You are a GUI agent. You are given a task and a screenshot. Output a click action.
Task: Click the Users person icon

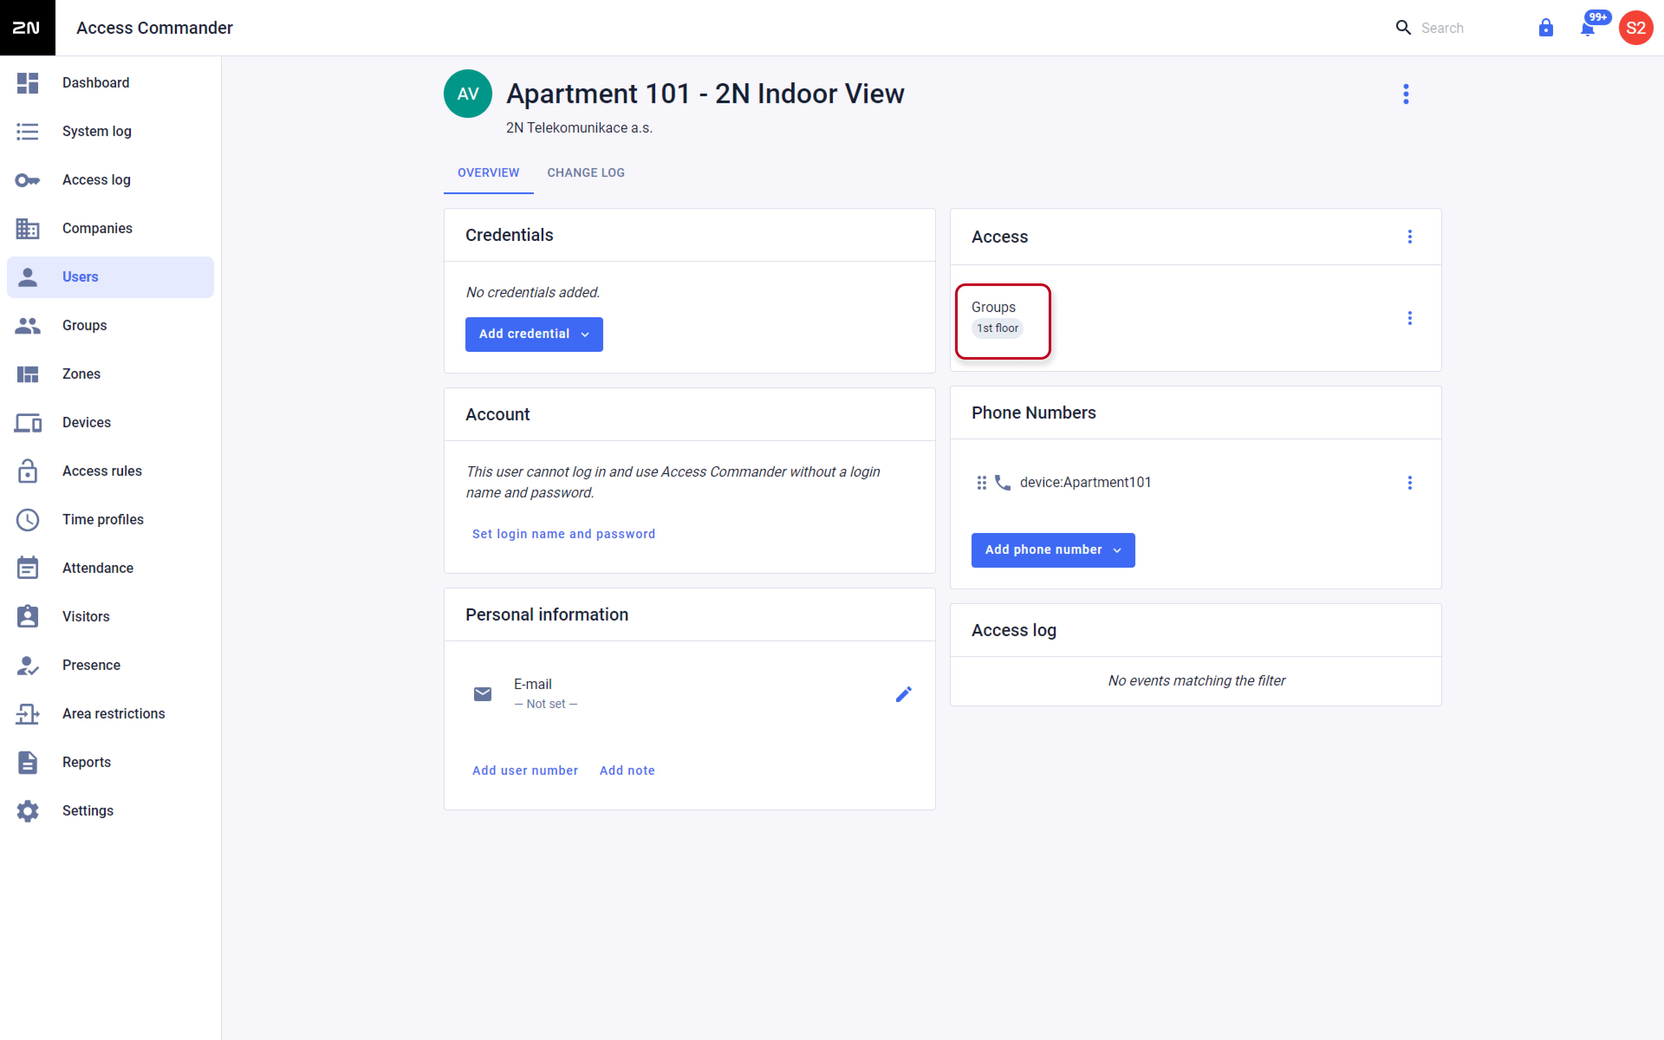27,277
